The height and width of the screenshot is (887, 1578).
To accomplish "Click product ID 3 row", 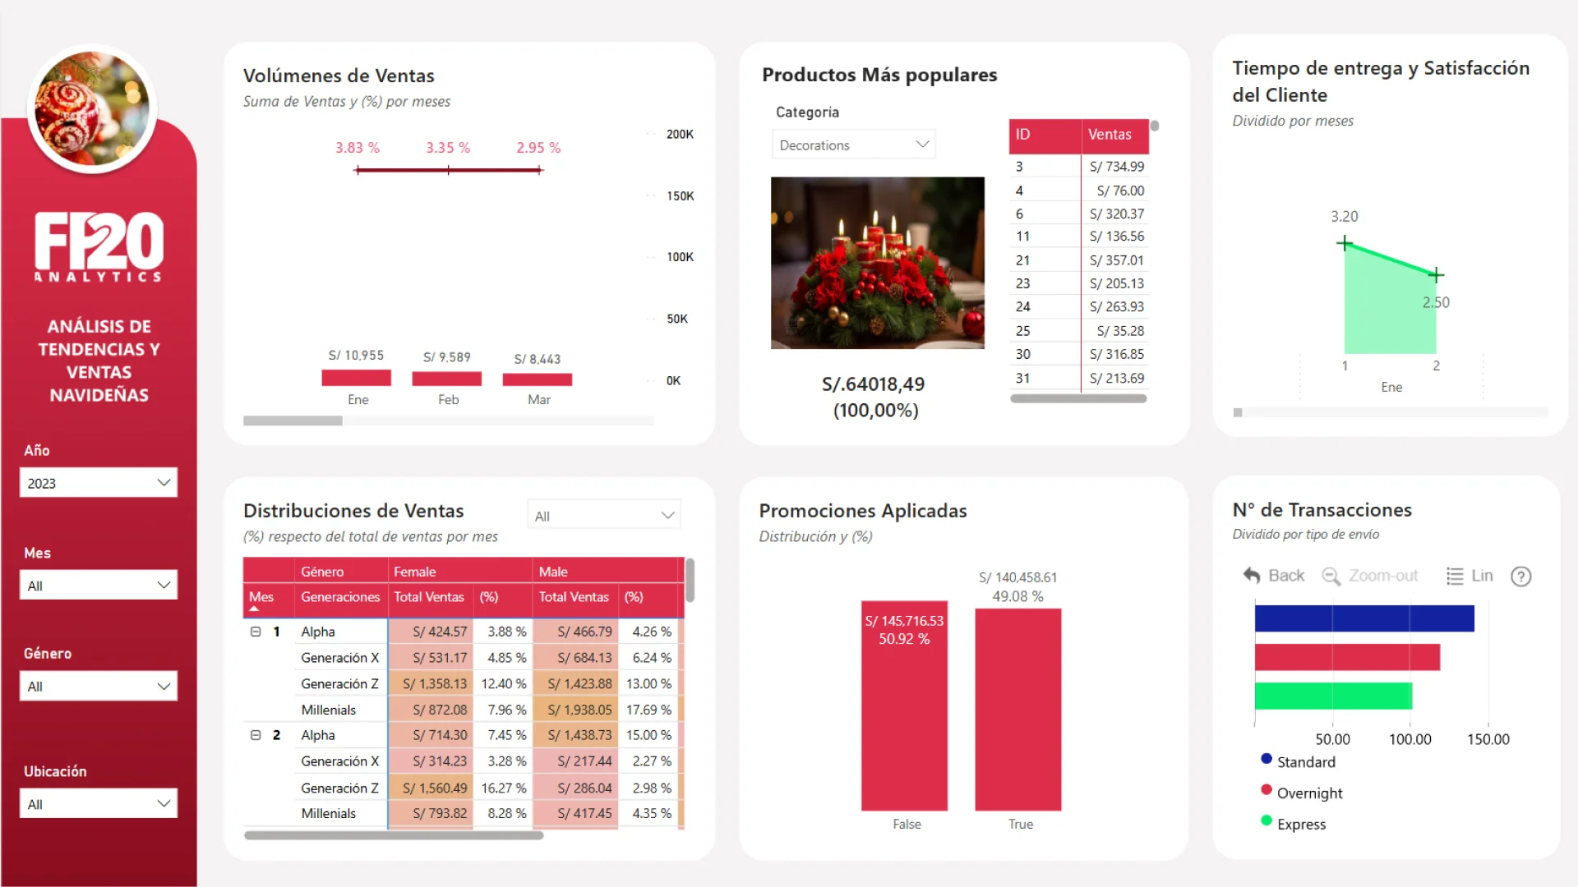I will tap(1078, 167).
